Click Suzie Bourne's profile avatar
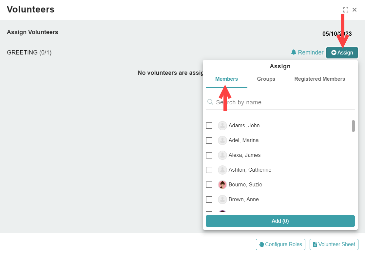Screen dimensions: 365x254 (x=222, y=185)
